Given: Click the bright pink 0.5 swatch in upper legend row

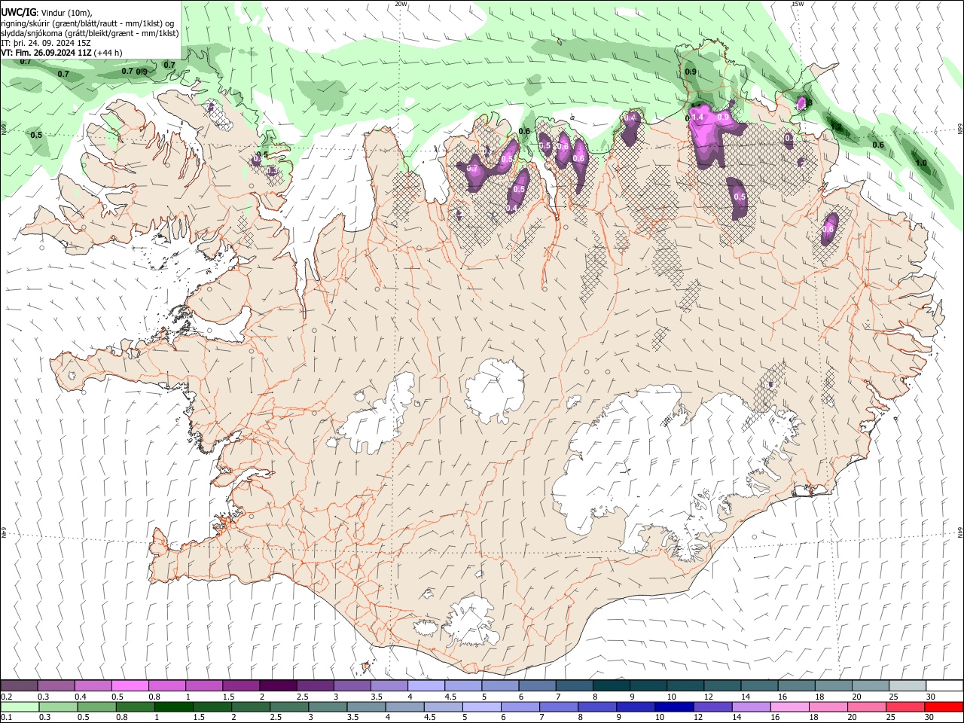Looking at the screenshot, I should tap(130, 686).
